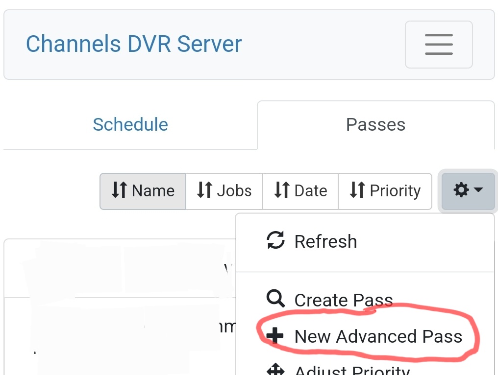Image resolution: width=498 pixels, height=375 pixels.
Task: Click the circular arrows Refresh icon
Action: point(275,241)
